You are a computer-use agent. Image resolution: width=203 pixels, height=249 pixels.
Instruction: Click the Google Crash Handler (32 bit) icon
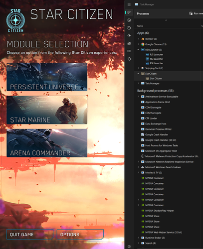click(x=143, y=140)
